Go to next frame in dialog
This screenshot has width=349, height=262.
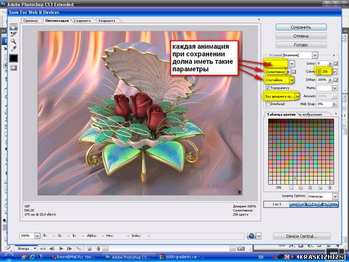coord(324,204)
